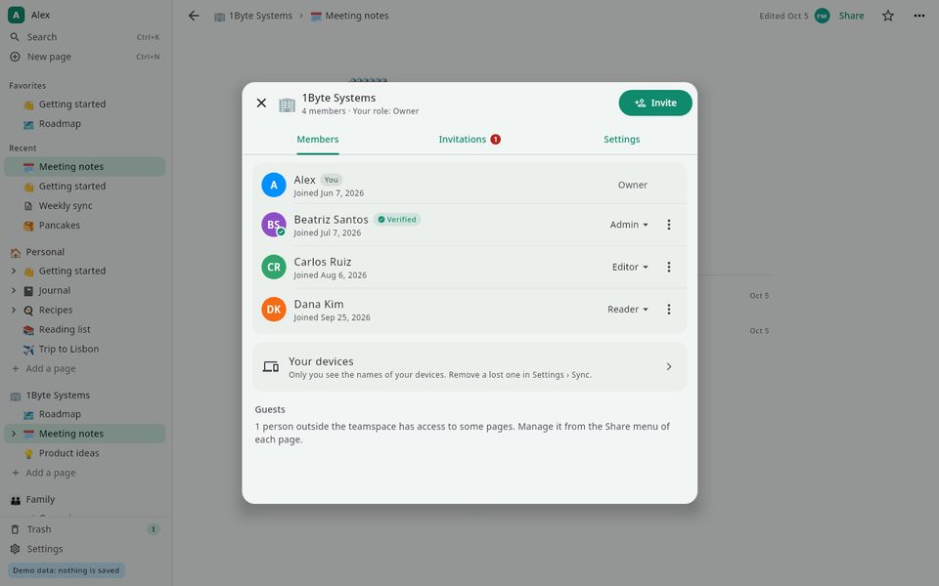The image size is (939, 586).
Task: Open Search in sidebar
Action: tap(84, 37)
